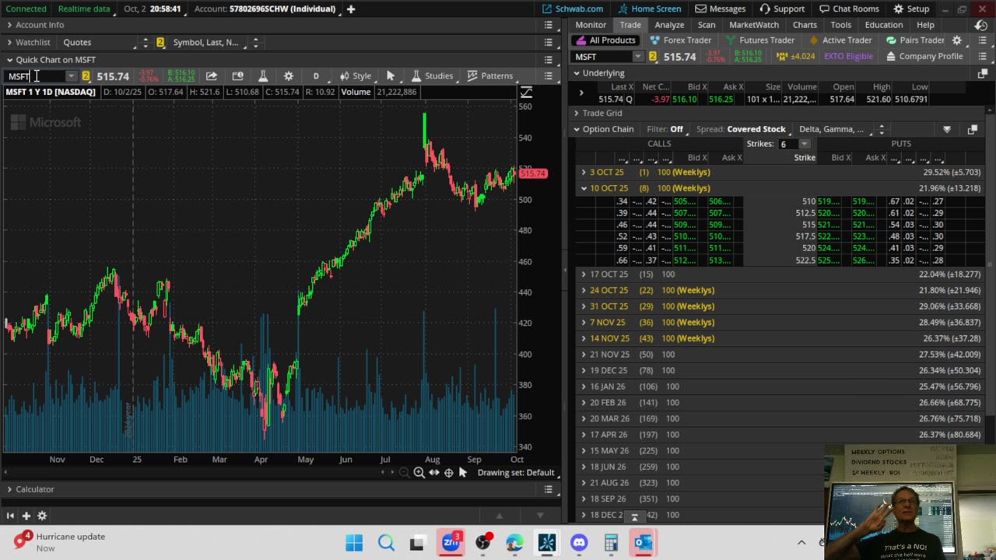Open Pairs Trader subtab
The width and height of the screenshot is (996, 560).
click(915, 40)
